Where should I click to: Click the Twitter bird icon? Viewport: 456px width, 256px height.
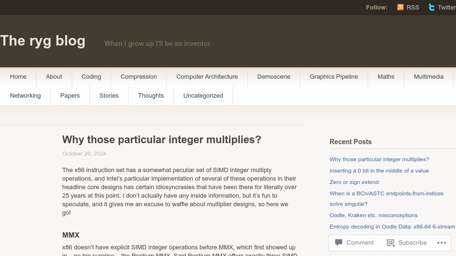(x=432, y=7)
